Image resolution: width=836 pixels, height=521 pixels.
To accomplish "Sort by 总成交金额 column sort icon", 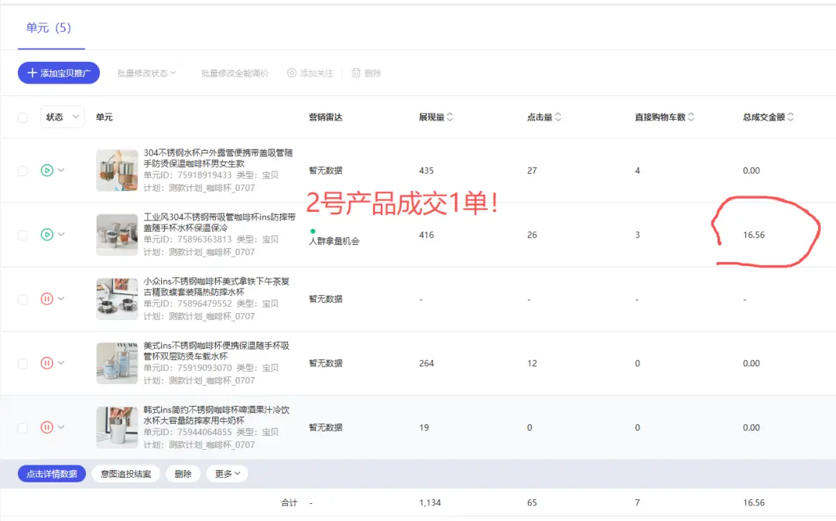I will (790, 117).
